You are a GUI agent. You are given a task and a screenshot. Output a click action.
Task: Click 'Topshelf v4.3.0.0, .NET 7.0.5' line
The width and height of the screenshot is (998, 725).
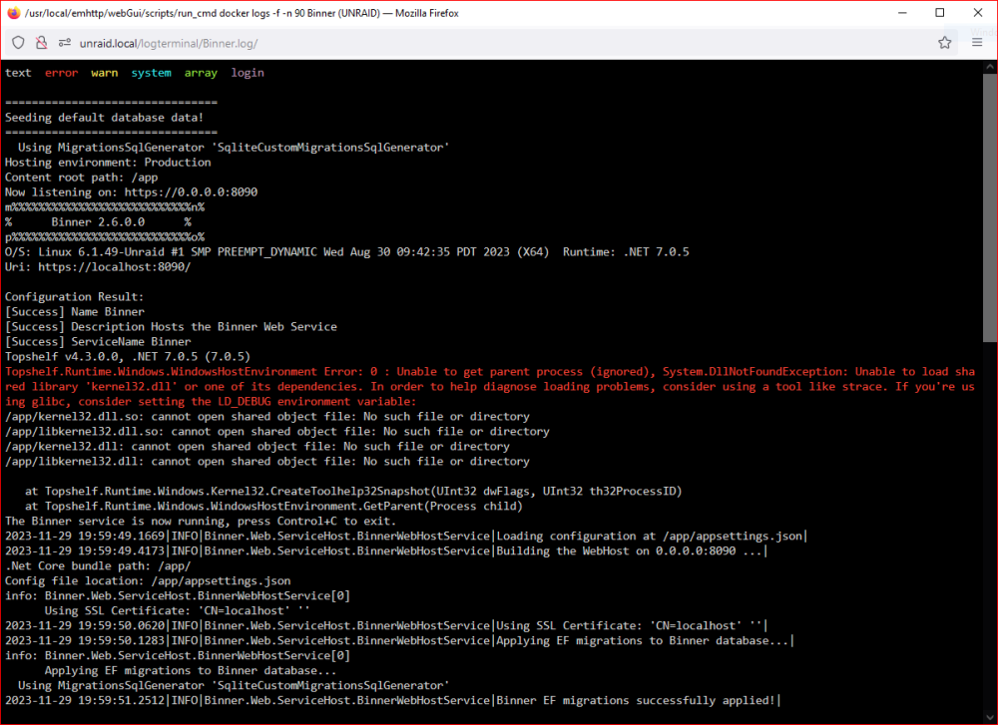(128, 357)
